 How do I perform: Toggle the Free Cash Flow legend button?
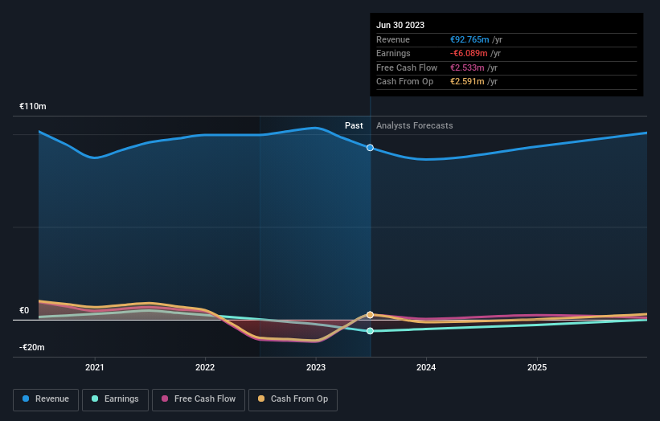199,399
